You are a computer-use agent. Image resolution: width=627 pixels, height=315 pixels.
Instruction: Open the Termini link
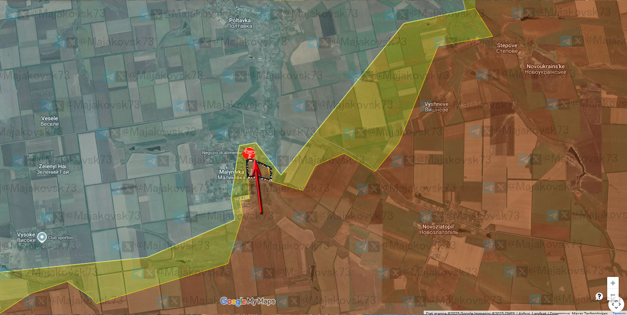click(x=619, y=313)
